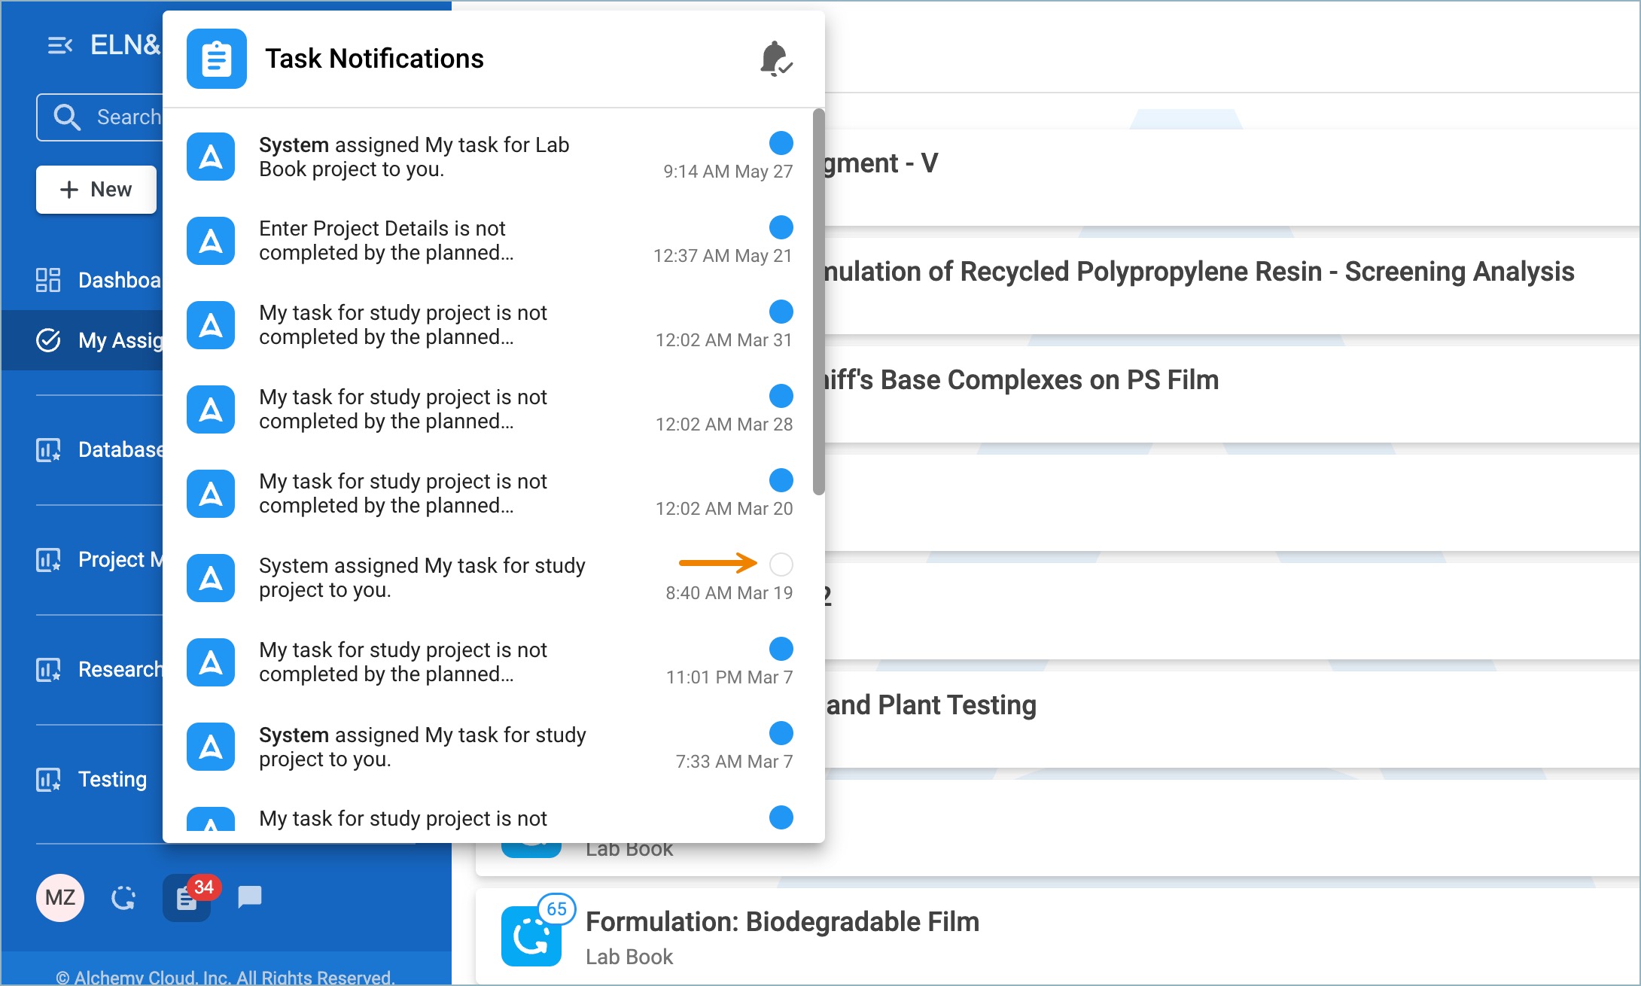Image resolution: width=1641 pixels, height=986 pixels.
Task: Open Database menu item
Action: 82,450
